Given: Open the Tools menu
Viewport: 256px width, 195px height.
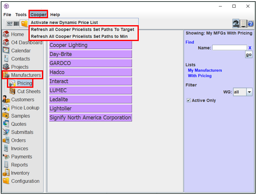Looking at the screenshot, I should point(21,15).
